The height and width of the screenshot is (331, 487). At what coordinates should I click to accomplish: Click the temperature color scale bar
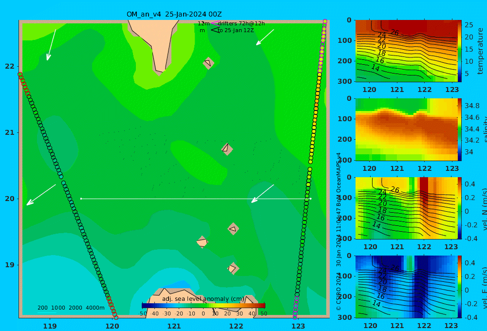(460, 51)
